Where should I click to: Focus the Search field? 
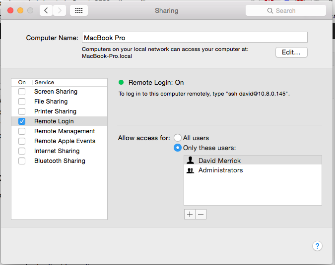tap(286, 10)
